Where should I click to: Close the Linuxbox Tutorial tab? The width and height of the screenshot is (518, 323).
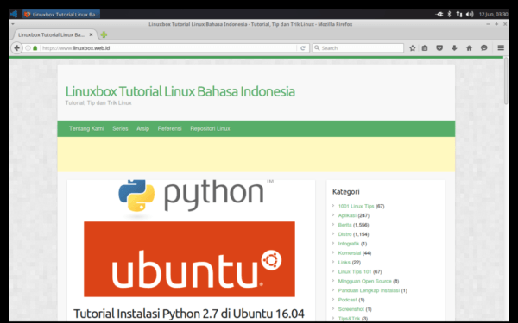(91, 34)
